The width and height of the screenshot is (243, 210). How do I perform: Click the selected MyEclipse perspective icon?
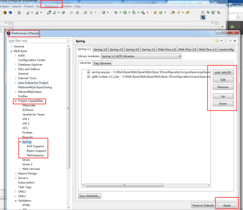click(203, 17)
